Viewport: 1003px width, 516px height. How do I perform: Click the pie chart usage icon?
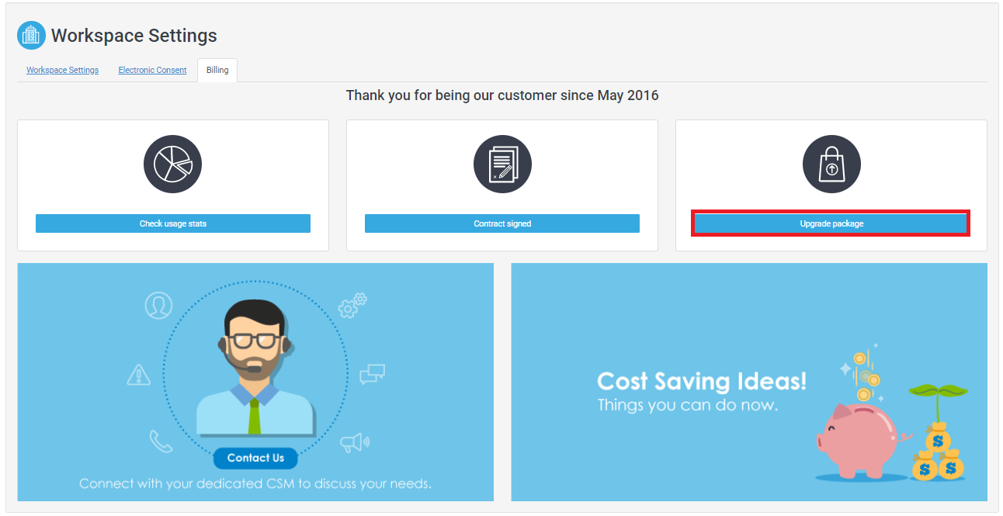tap(172, 164)
